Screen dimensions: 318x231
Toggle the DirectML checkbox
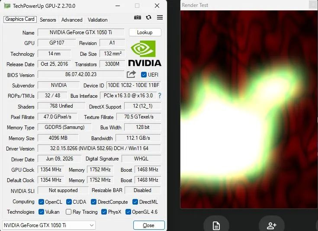[x=135, y=202]
